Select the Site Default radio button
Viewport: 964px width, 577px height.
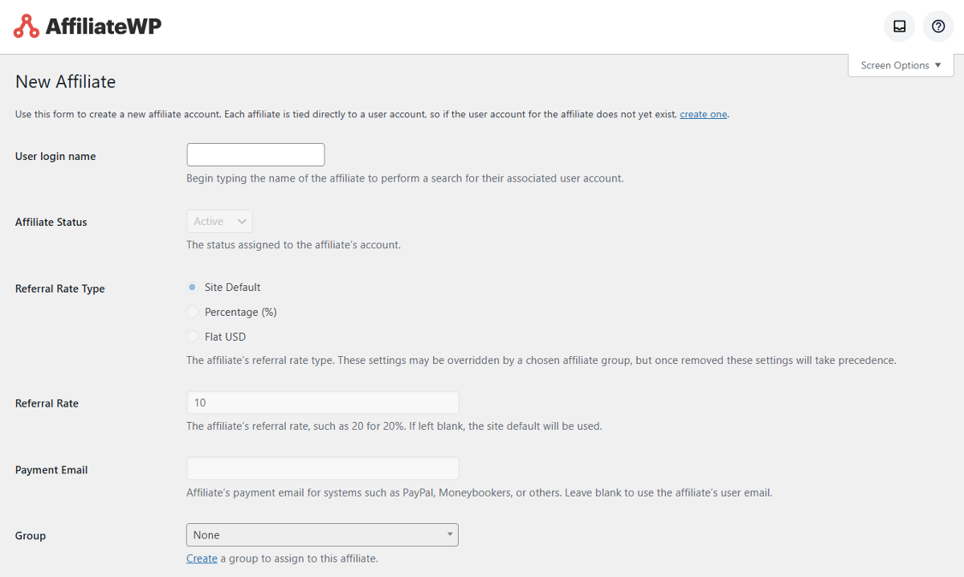192,287
